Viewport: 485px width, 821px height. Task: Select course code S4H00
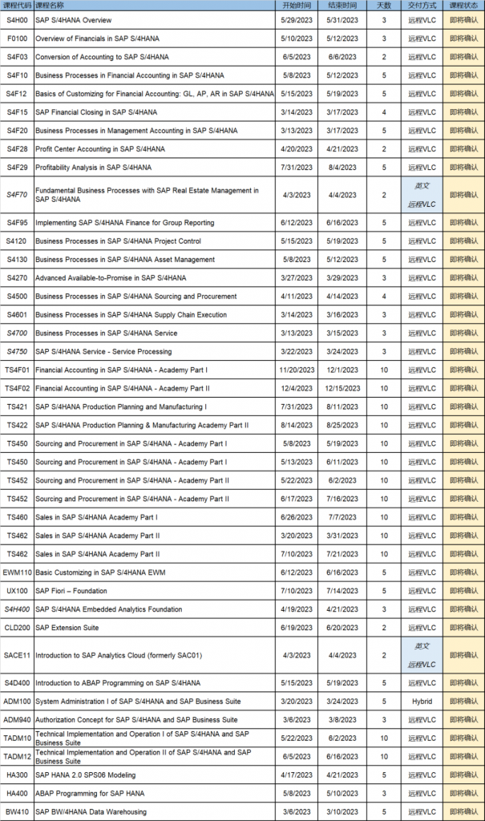[17, 19]
